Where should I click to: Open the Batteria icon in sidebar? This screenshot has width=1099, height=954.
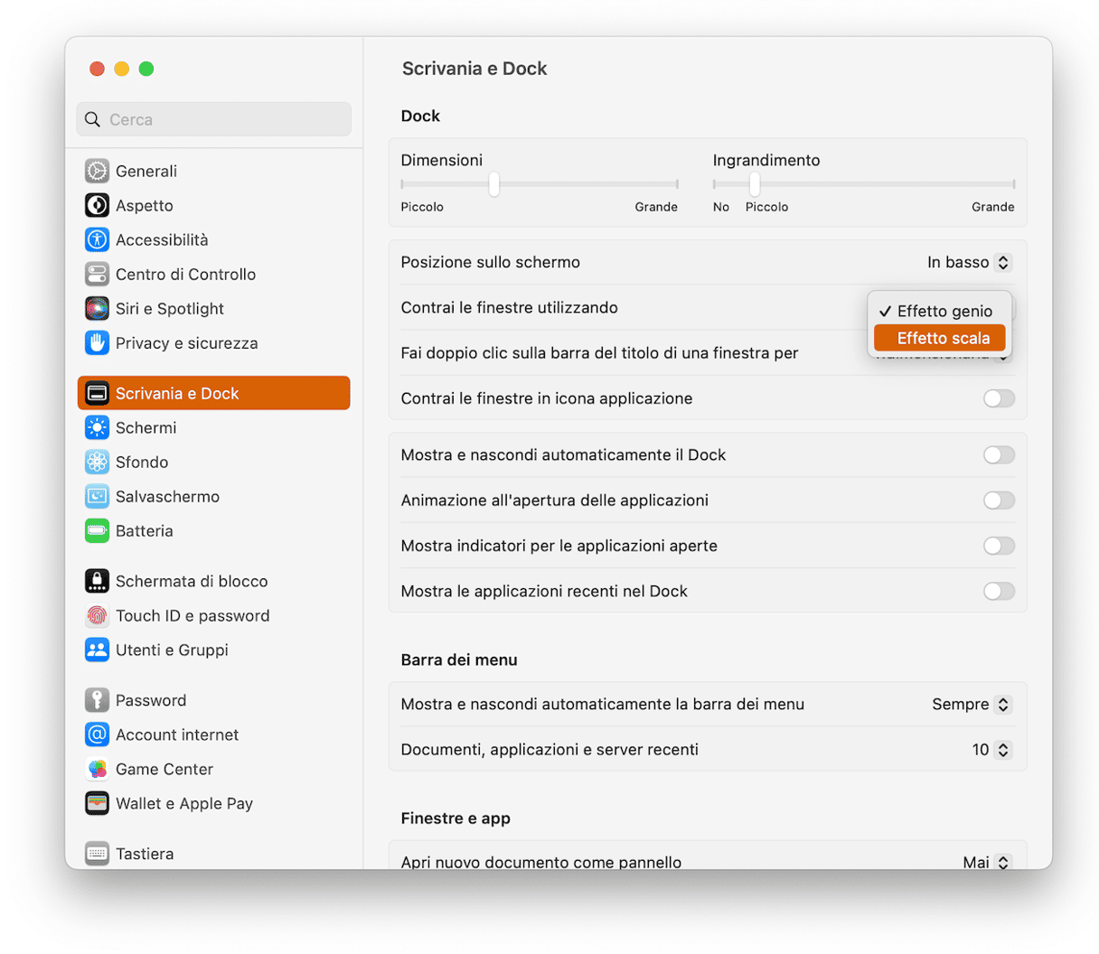97,530
